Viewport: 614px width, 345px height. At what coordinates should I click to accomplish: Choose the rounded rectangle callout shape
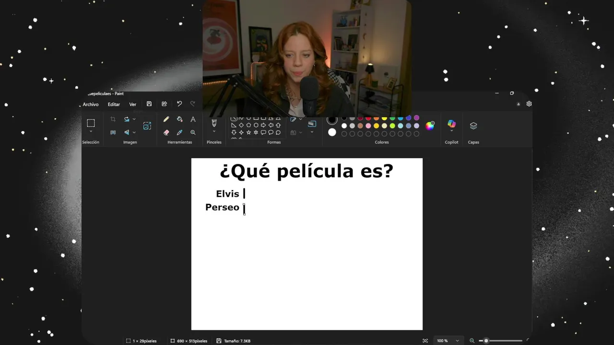click(x=263, y=132)
